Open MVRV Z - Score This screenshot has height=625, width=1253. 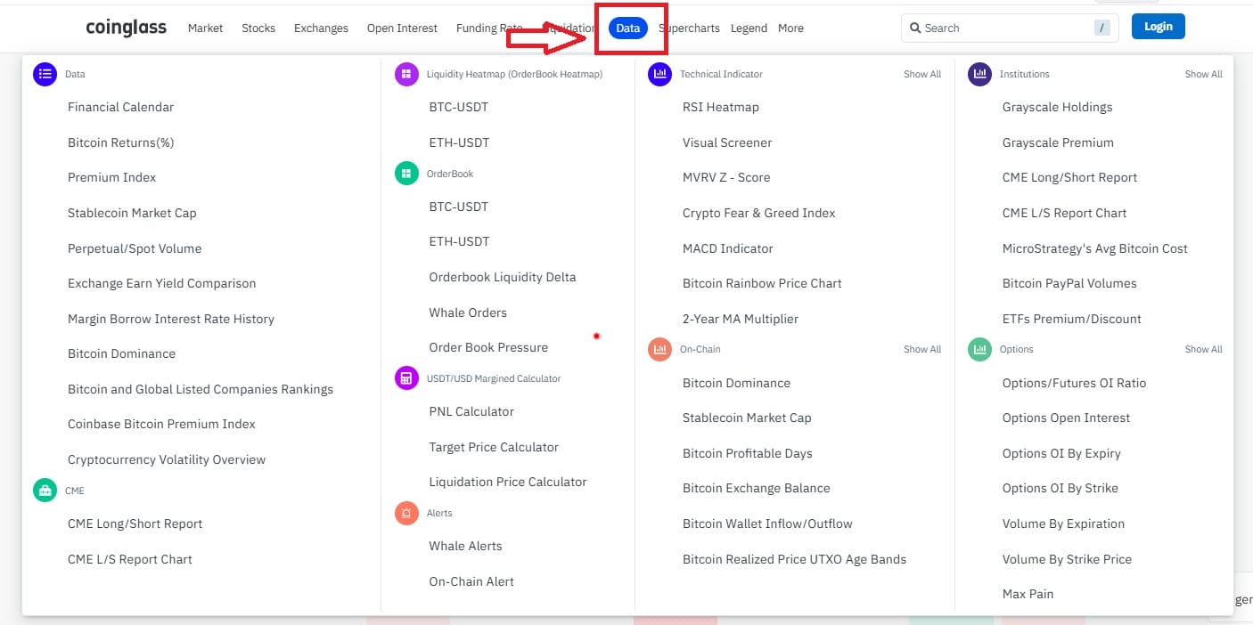coord(726,177)
